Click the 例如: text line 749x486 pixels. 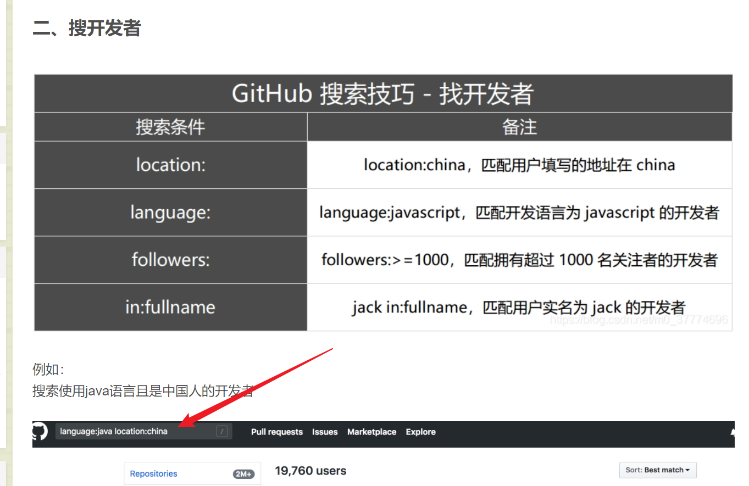(x=48, y=369)
